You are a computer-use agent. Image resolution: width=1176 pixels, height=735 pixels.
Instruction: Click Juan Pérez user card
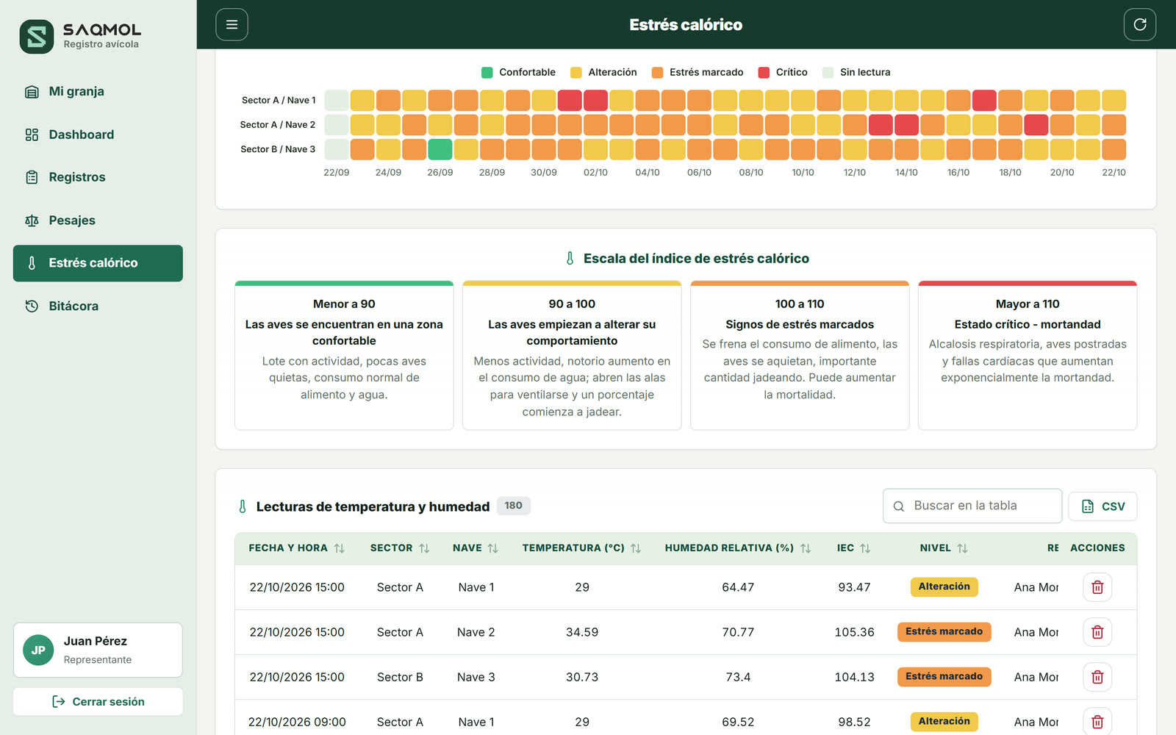pyautogui.click(x=98, y=650)
